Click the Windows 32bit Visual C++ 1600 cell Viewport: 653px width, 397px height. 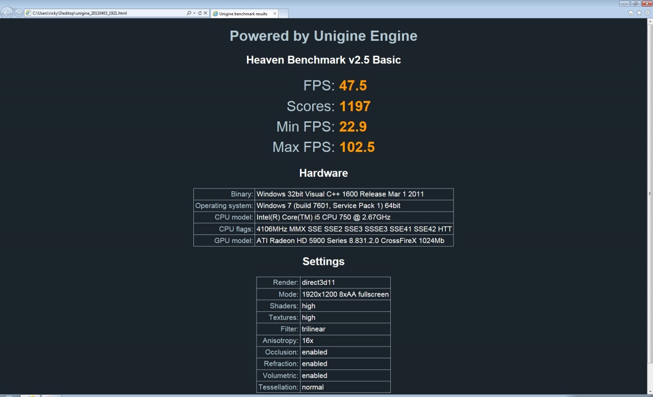click(354, 194)
